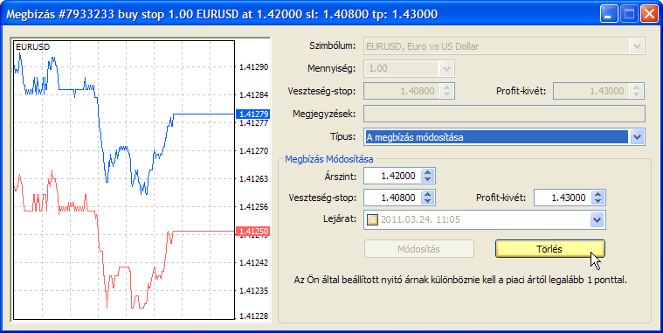Click the 1.41290 axis value
663x333 pixels.
pos(253,66)
